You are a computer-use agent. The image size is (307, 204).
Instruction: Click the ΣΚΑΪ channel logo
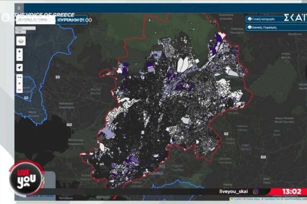[x=295, y=18]
